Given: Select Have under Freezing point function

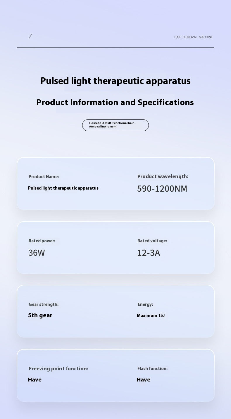Looking at the screenshot, I should pos(35,380).
